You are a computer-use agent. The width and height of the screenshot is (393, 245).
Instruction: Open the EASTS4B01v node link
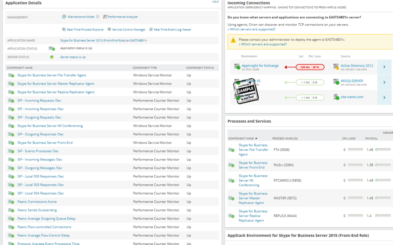[x=138, y=41]
